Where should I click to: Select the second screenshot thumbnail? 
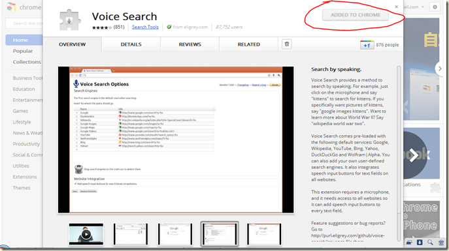(x=131, y=235)
